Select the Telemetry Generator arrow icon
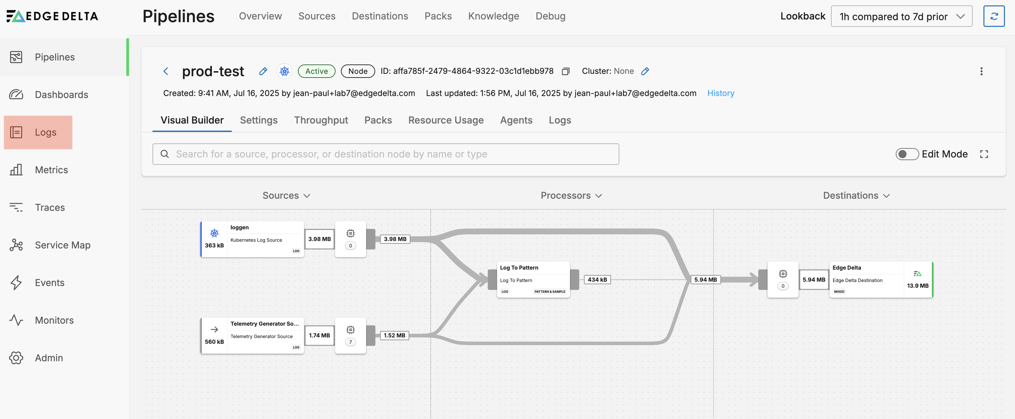Image resolution: width=1015 pixels, height=419 pixels. pyautogui.click(x=214, y=329)
